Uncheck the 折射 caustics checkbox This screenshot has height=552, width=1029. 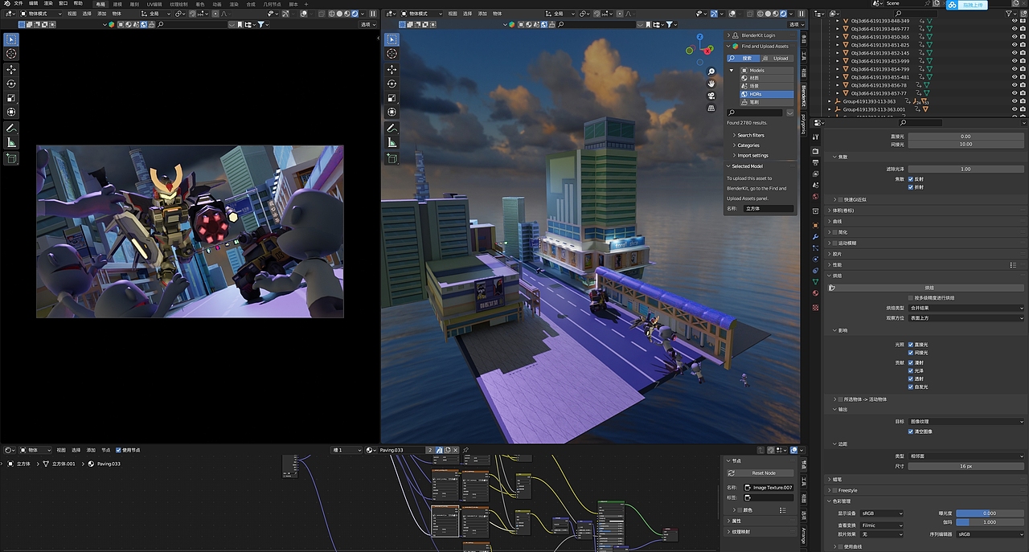pyautogui.click(x=910, y=187)
